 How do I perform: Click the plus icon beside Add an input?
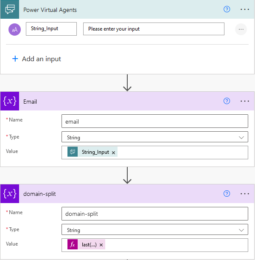[15, 59]
